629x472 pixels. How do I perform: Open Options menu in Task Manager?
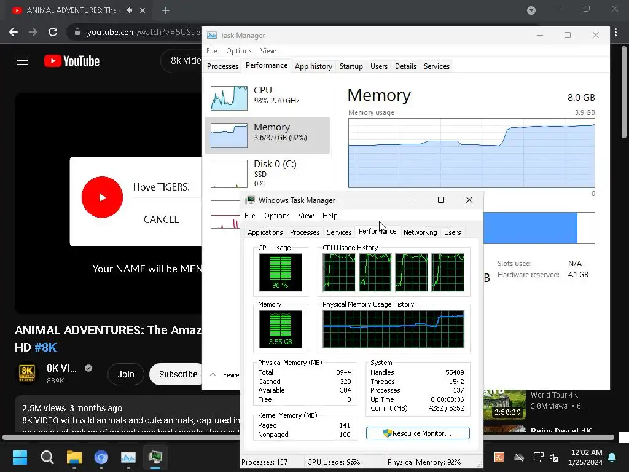(239, 51)
